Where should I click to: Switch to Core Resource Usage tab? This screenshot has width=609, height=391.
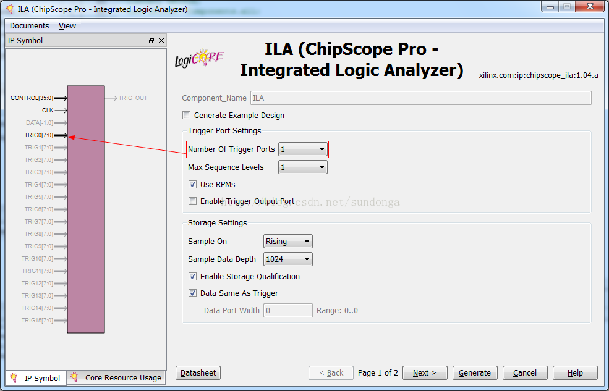coord(116,378)
